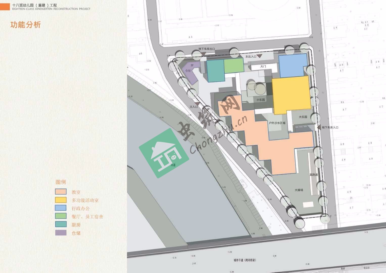
Task: Select the teal 厨房 legend swatch
Action: click(x=61, y=224)
